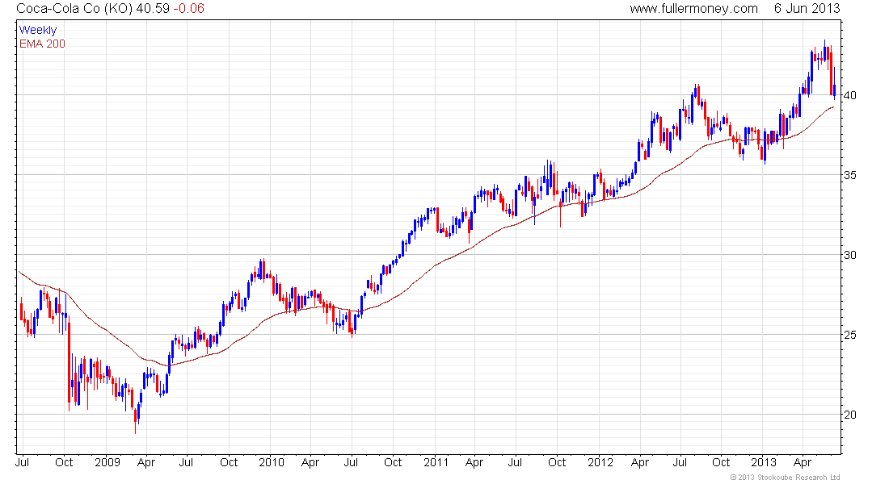Viewport: 889px width, 484px height.
Task: Click the 2013 year axis label
Action: coord(764,462)
